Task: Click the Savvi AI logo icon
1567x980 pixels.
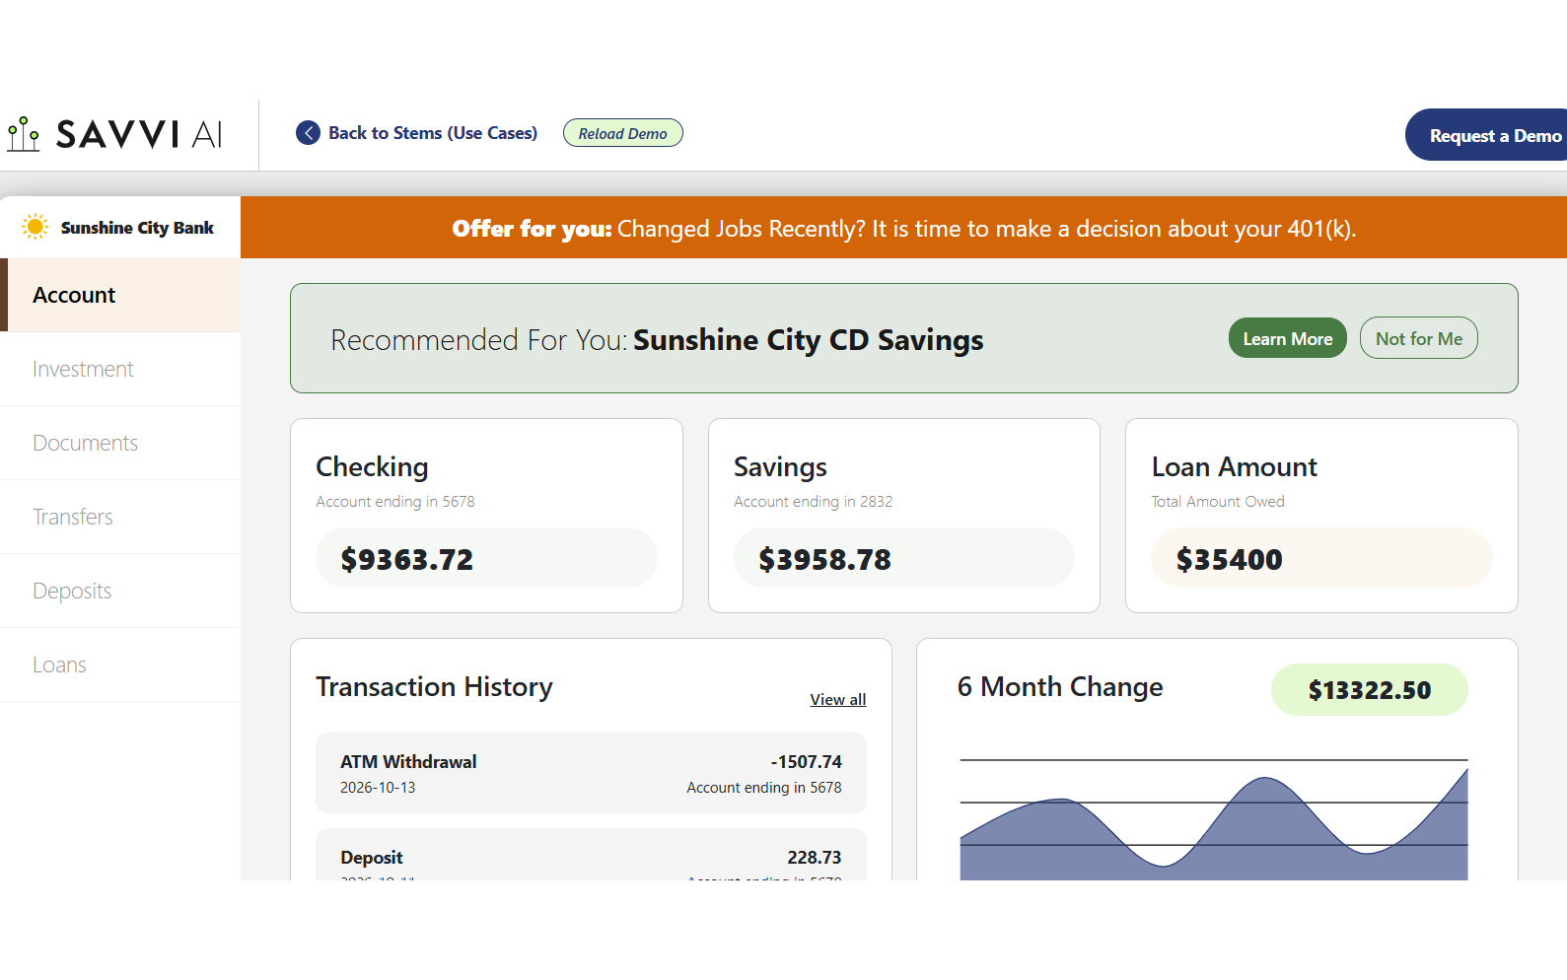Action: point(24,134)
